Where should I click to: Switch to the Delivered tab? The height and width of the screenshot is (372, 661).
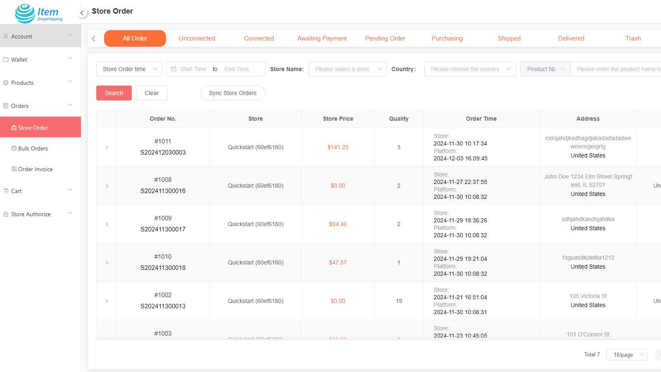(571, 38)
